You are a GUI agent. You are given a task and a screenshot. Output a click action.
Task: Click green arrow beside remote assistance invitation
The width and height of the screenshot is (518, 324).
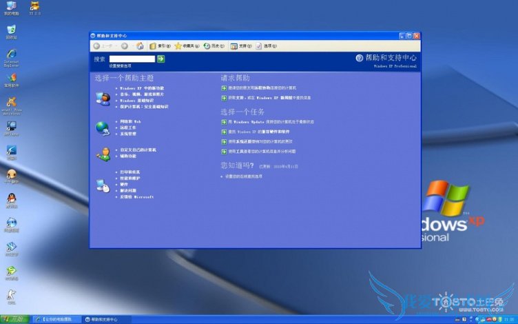point(224,88)
